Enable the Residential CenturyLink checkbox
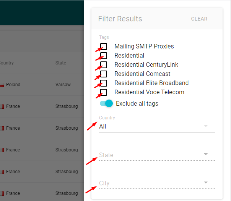 point(104,65)
